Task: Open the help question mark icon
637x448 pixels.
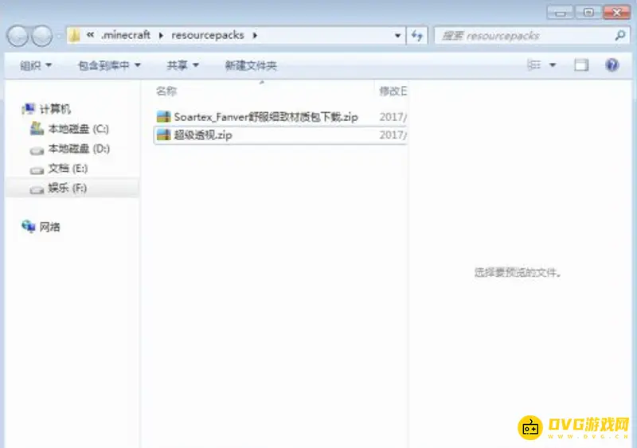Action: pyautogui.click(x=612, y=65)
